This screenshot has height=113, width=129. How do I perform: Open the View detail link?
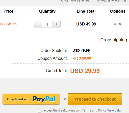[x=115, y=110]
